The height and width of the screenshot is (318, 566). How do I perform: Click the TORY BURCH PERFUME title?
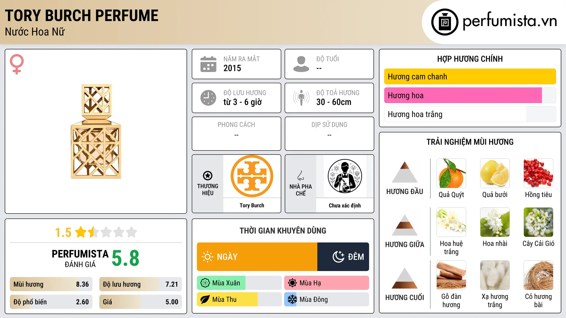pos(82,15)
